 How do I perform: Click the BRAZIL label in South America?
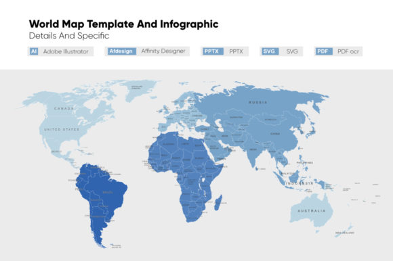pyautogui.click(x=108, y=192)
